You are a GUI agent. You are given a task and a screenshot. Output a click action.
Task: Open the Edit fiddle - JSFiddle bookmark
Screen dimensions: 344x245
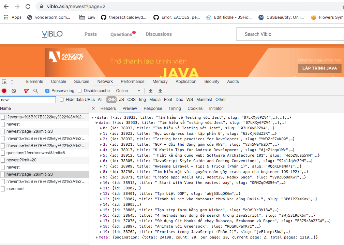229,17
